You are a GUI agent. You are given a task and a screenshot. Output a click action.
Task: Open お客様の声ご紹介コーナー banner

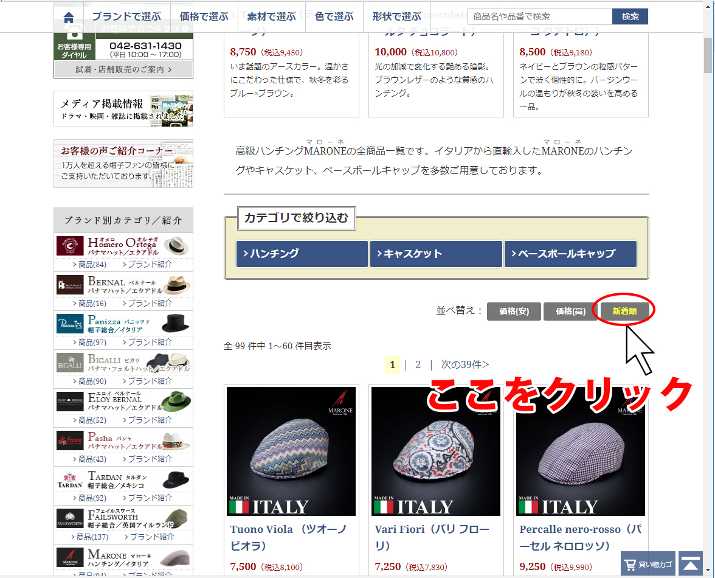coord(123,164)
